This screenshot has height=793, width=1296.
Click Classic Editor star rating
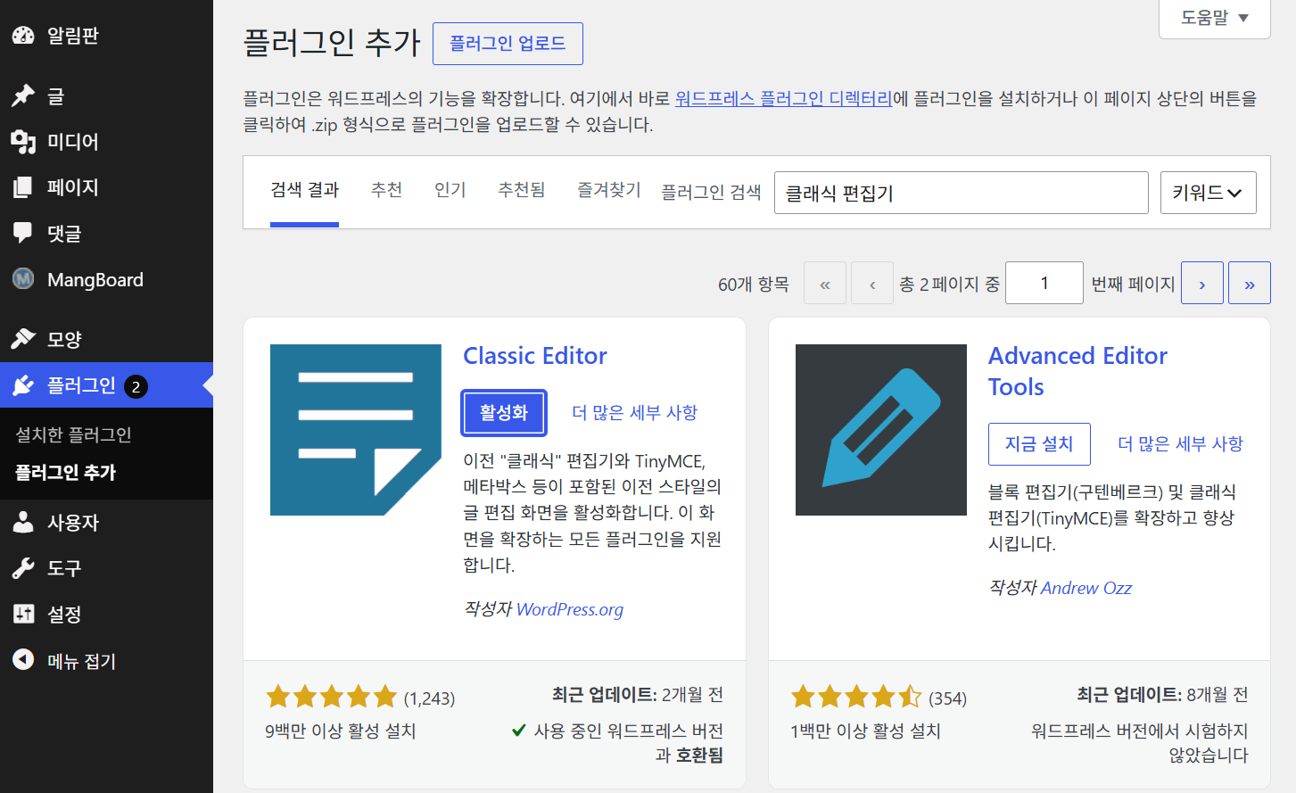tap(331, 697)
